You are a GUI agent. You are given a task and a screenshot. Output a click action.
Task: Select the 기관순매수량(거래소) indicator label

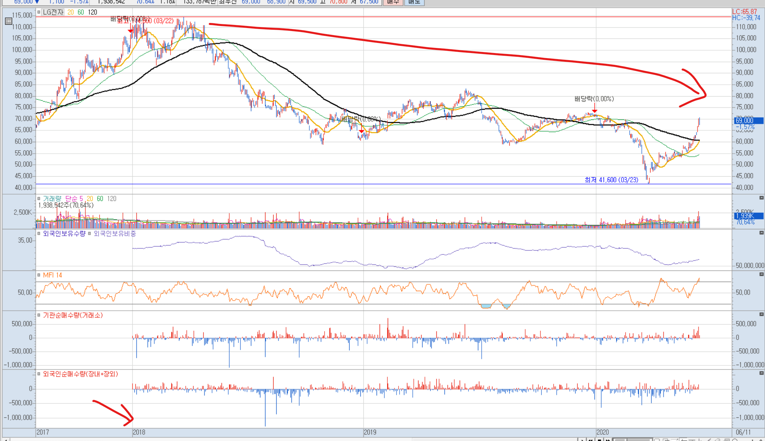coord(73,315)
